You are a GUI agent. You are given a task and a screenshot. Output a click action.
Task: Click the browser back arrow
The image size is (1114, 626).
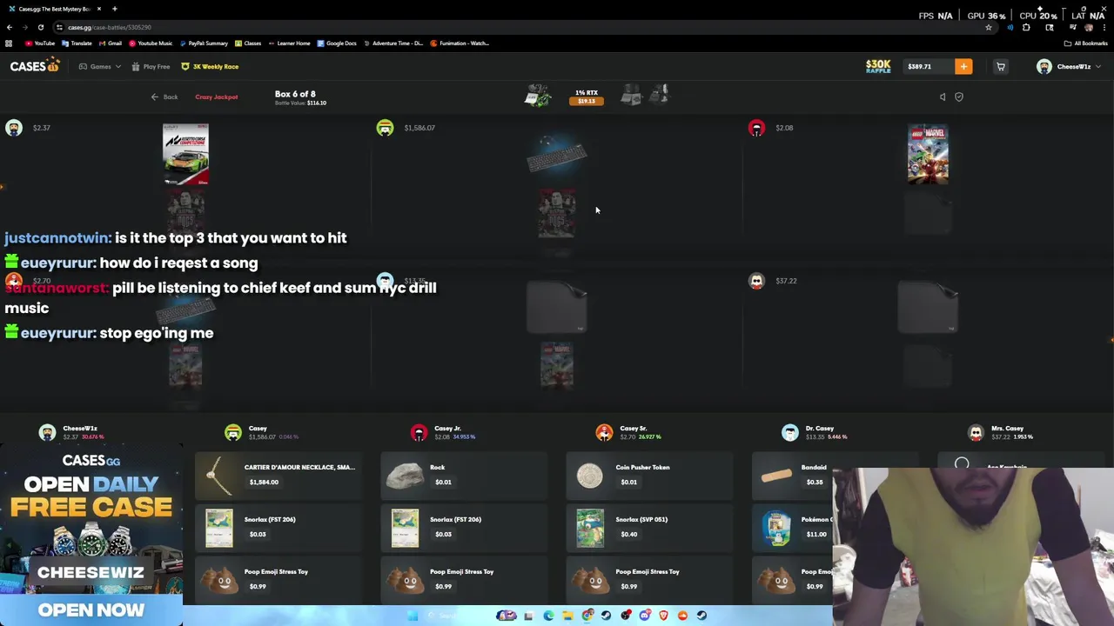[x=10, y=27]
